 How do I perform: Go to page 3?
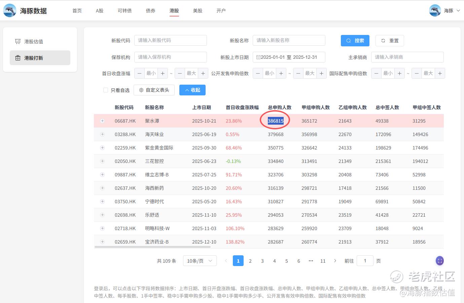[x=262, y=261]
